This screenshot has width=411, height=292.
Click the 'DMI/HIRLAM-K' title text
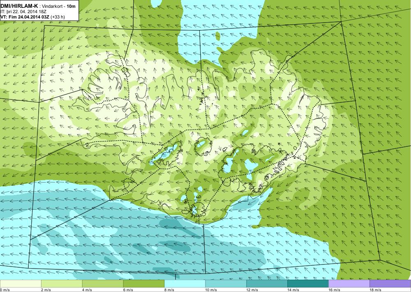(19, 6)
